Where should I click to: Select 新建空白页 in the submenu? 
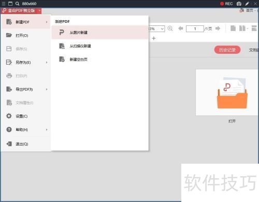[x=100, y=60]
